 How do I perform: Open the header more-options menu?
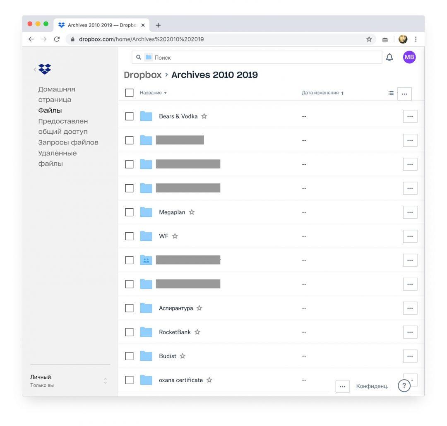click(404, 94)
